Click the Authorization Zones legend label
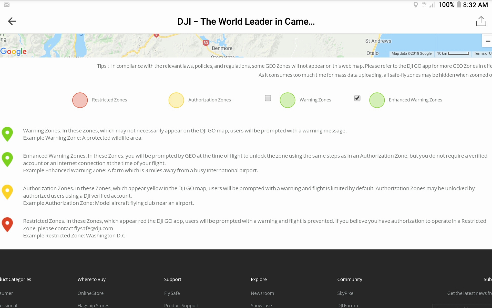Screen dimensions: 492x308 coord(210,100)
